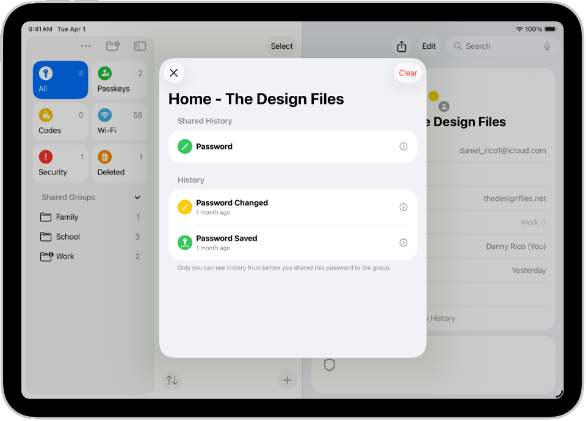The height and width of the screenshot is (421, 586).
Task: Click the Yesterday last-modified value
Action: pyautogui.click(x=529, y=270)
